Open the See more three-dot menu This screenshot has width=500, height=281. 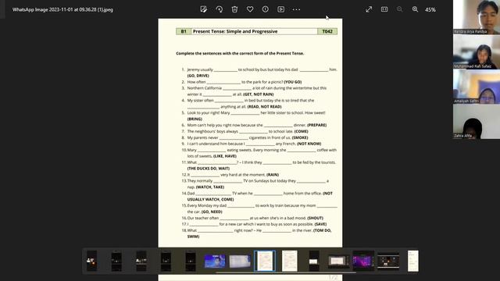(296, 9)
